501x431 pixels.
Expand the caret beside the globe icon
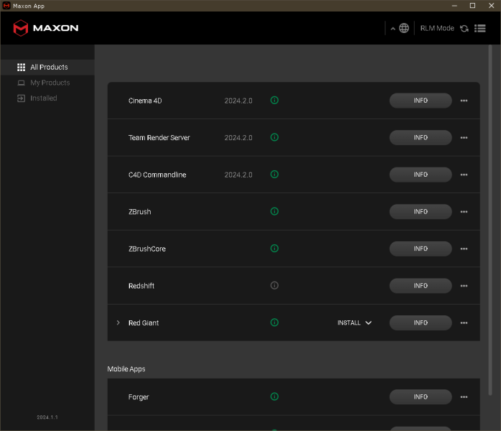[393, 29]
